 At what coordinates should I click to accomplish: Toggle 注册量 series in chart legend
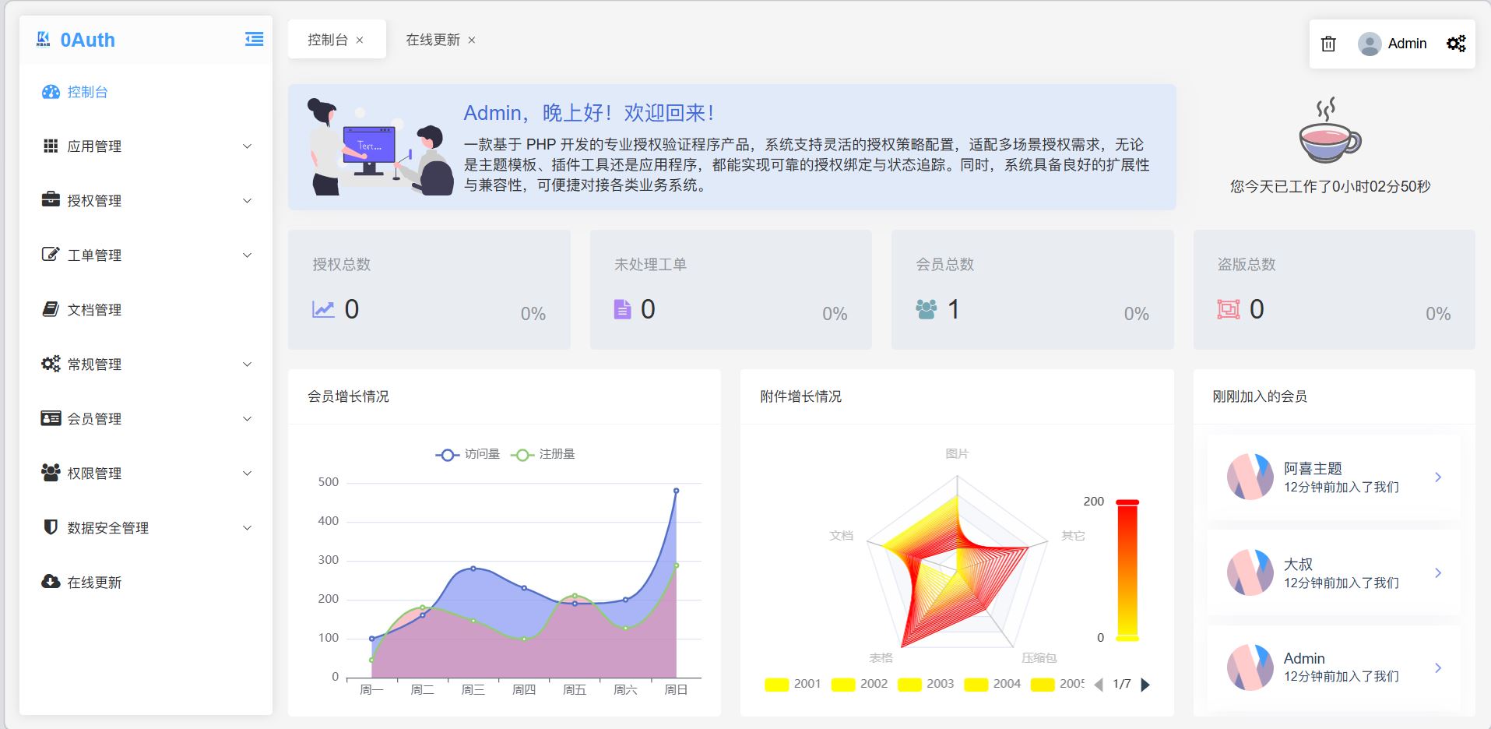tap(543, 454)
